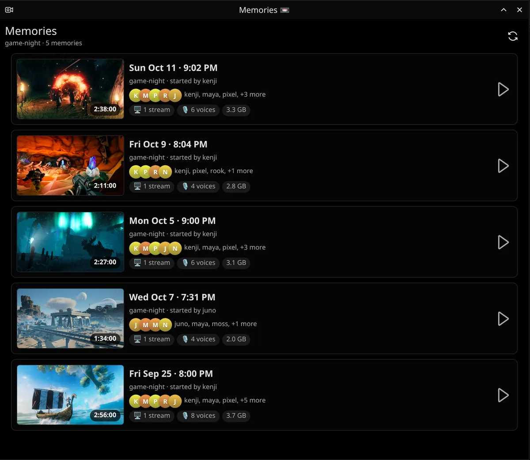Play the Wed Oct 7 memory

503,318
